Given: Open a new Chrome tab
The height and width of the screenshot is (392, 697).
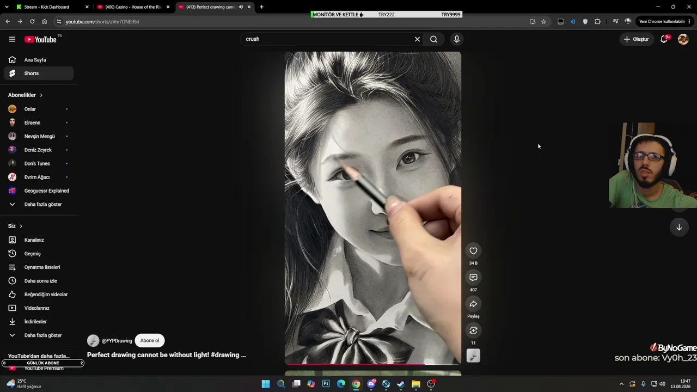Looking at the screenshot, I should [261, 7].
